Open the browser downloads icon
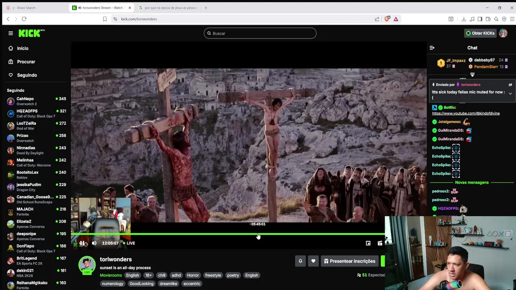 point(464,19)
